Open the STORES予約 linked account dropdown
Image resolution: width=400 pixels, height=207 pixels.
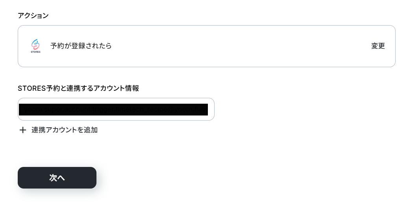(x=116, y=109)
